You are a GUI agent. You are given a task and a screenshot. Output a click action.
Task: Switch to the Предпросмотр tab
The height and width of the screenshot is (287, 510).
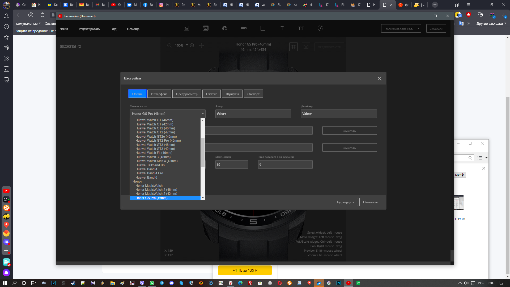coord(187,94)
